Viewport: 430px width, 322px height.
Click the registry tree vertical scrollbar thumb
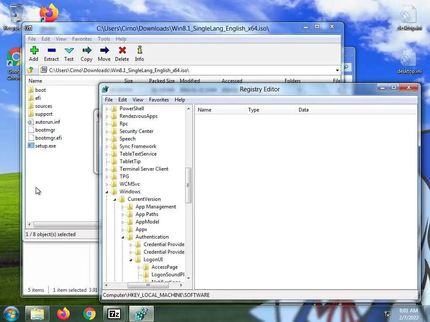[x=188, y=185]
